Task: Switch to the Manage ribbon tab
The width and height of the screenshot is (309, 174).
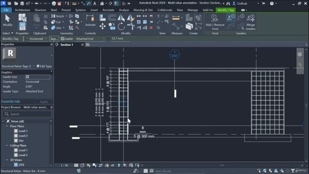Action: (193, 10)
